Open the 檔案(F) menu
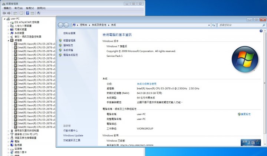This screenshot has width=267, height=156. (7, 8)
